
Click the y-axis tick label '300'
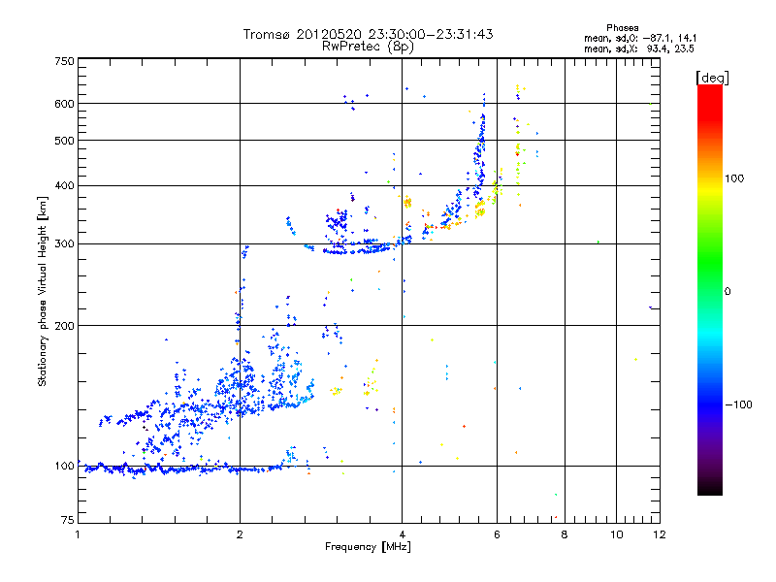[64, 244]
